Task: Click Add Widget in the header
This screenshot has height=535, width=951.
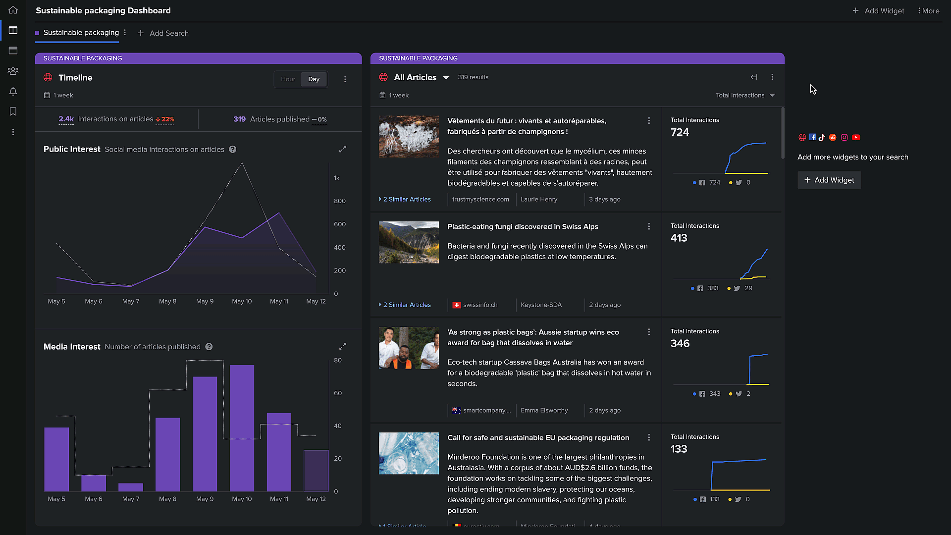Action: [878, 11]
